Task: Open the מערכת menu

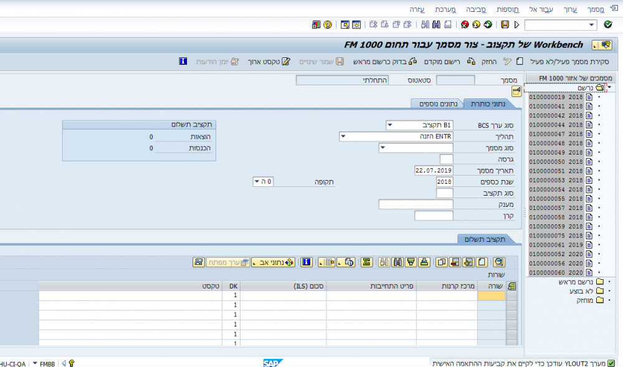Action: click(445, 9)
